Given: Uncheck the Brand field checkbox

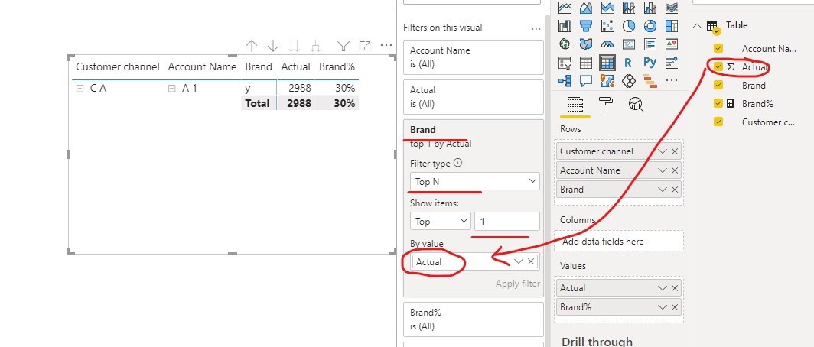Looking at the screenshot, I should click(718, 85).
